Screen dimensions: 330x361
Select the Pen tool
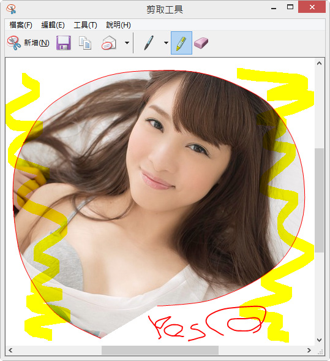149,43
